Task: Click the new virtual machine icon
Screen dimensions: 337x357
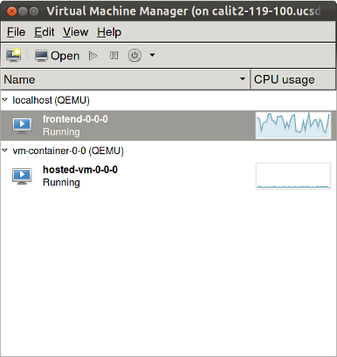Action: pos(13,55)
